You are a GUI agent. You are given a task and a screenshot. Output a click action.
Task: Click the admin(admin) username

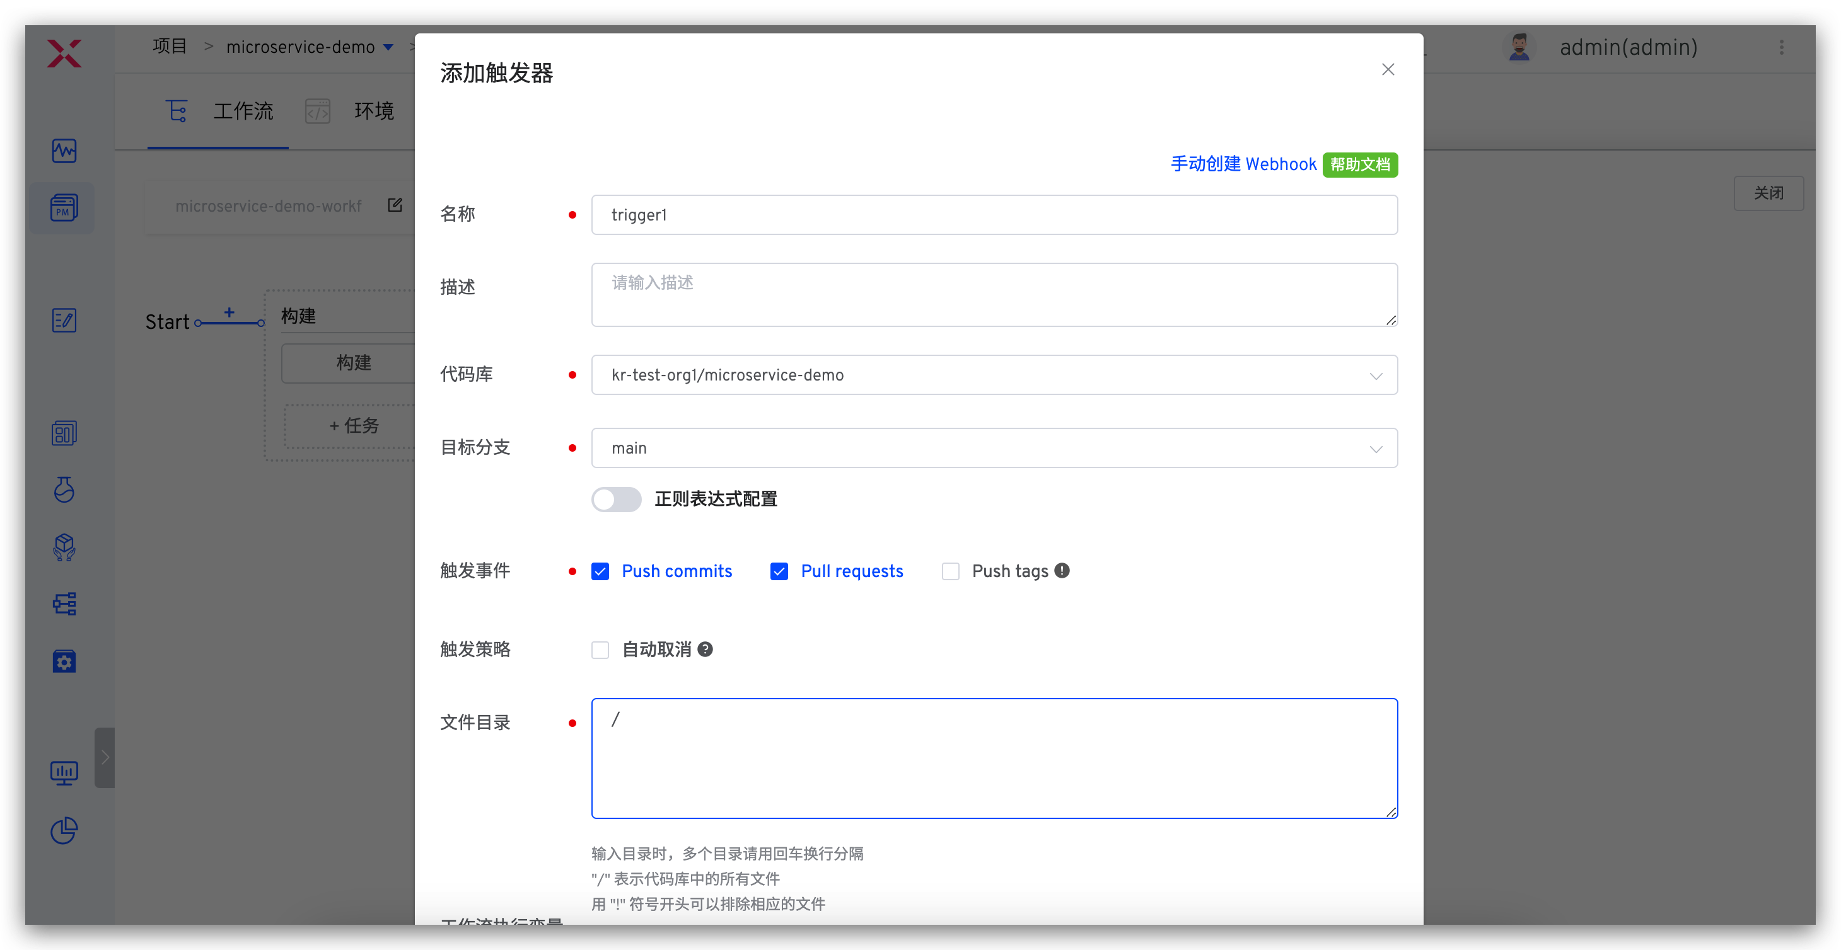[1628, 47]
